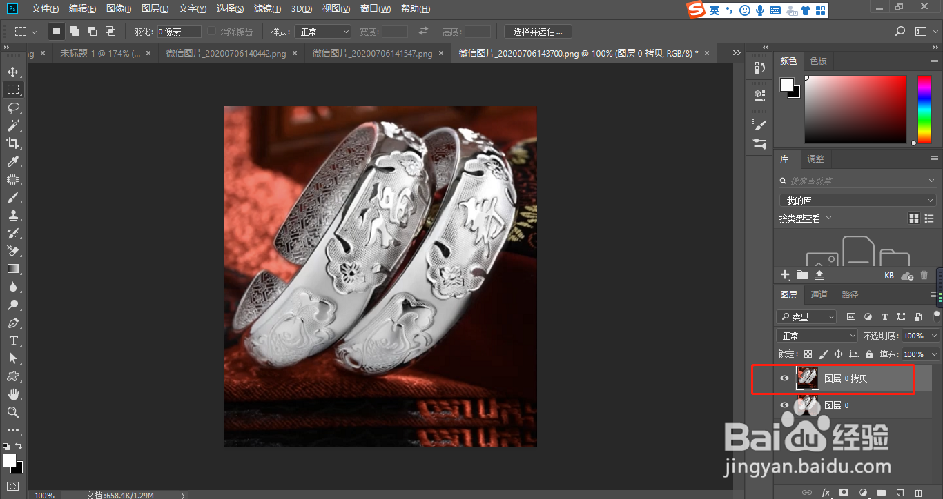Toggle type layer filter
943x499 pixels.
click(884, 317)
